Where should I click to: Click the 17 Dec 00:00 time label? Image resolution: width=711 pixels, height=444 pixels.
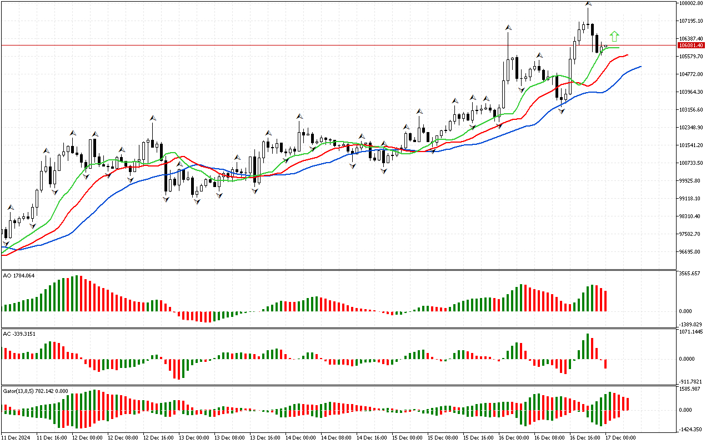620,438
